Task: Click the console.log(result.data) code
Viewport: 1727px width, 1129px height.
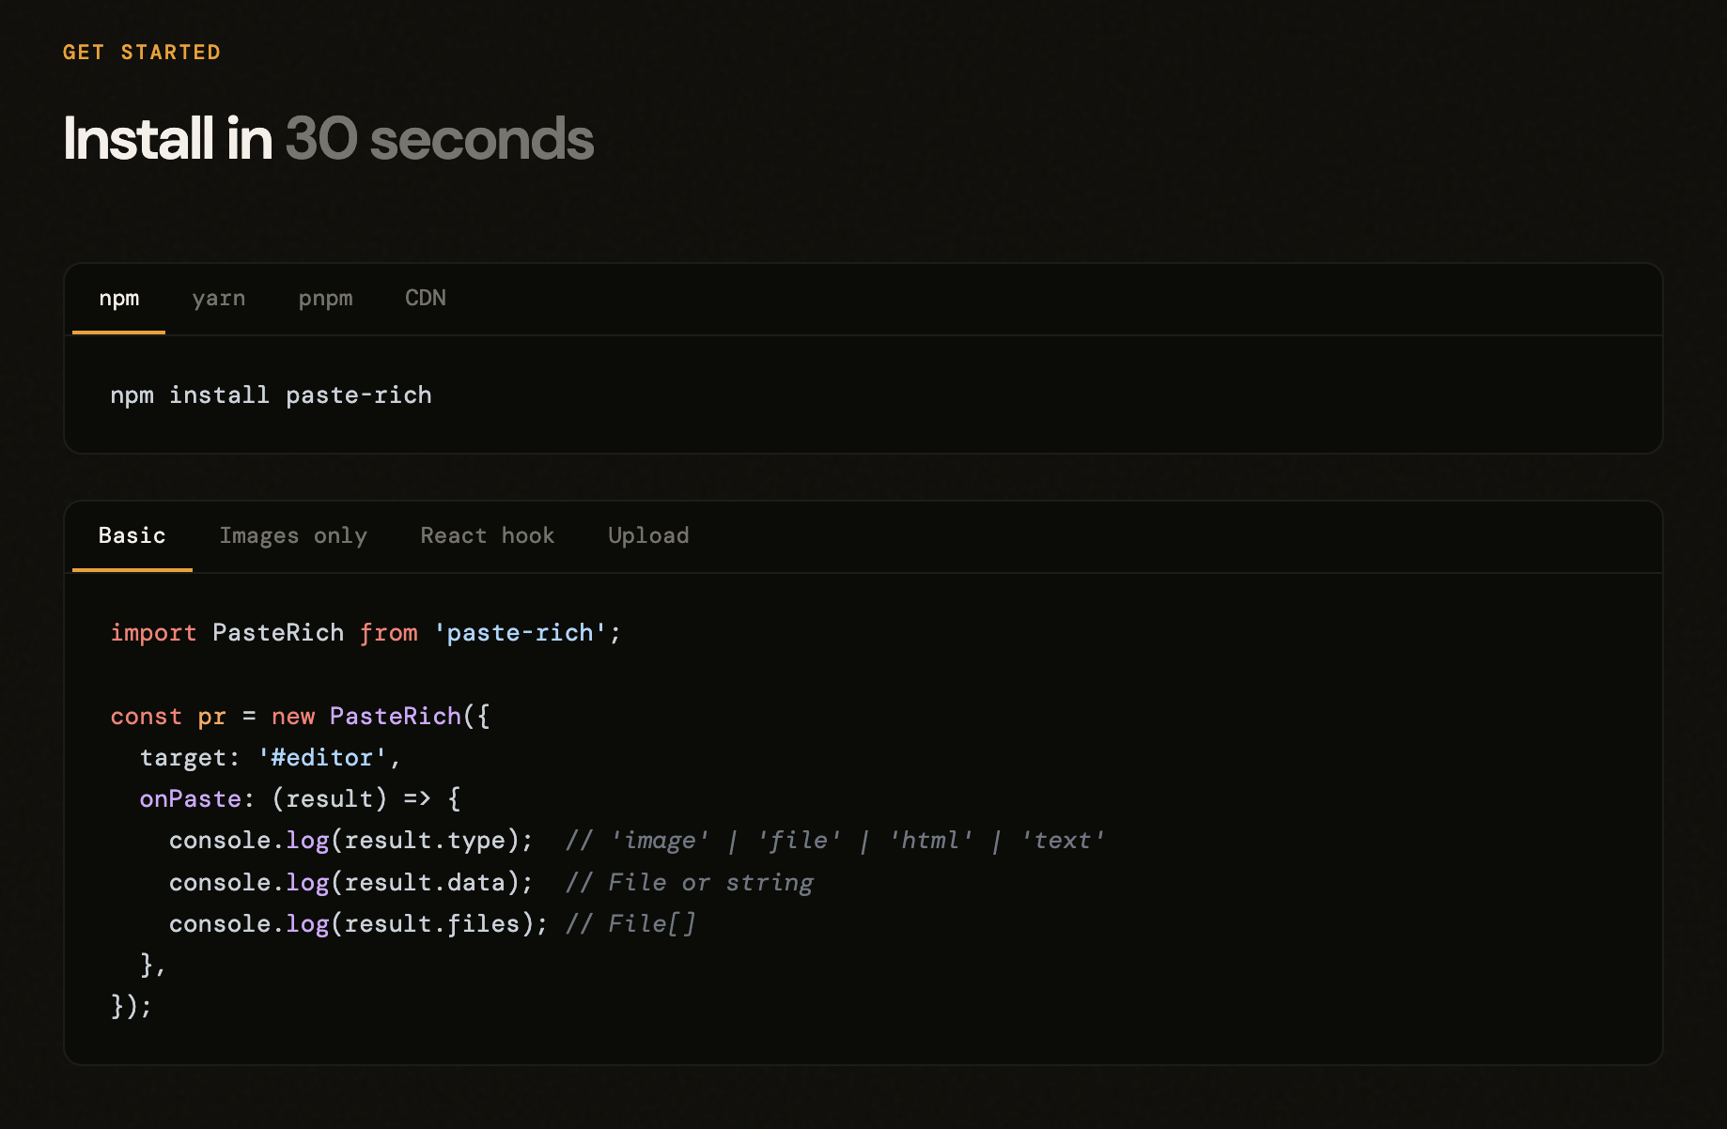Action: click(351, 883)
